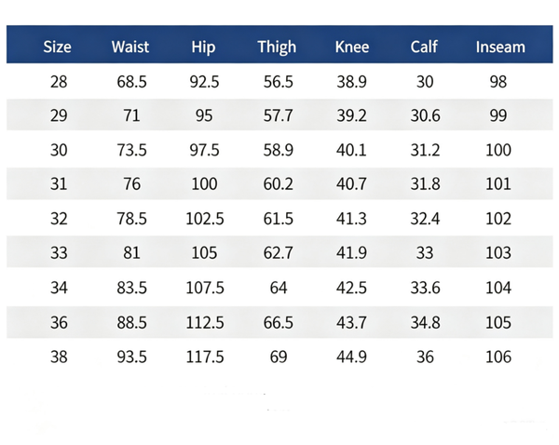This screenshot has width=559, height=445.
Task: Select the Hip column header
Action: click(203, 47)
